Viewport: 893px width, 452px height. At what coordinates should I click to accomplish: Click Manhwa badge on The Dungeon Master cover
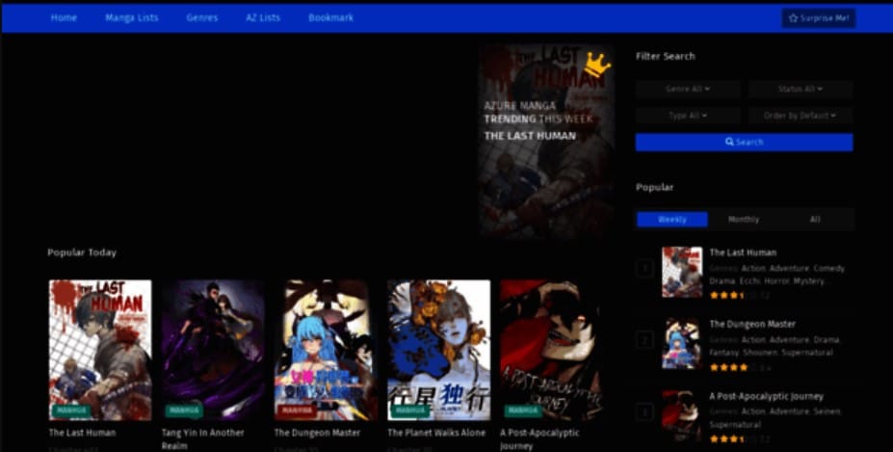coord(297,411)
